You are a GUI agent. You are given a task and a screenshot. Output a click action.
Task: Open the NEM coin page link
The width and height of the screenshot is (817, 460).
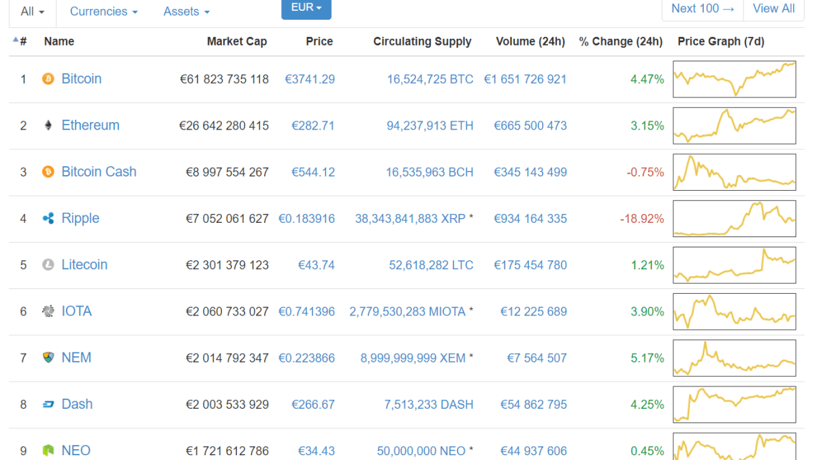[x=76, y=358]
